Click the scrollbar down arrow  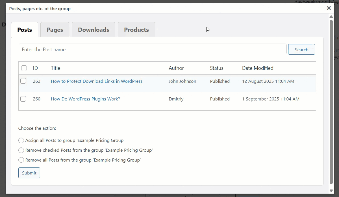click(331, 191)
